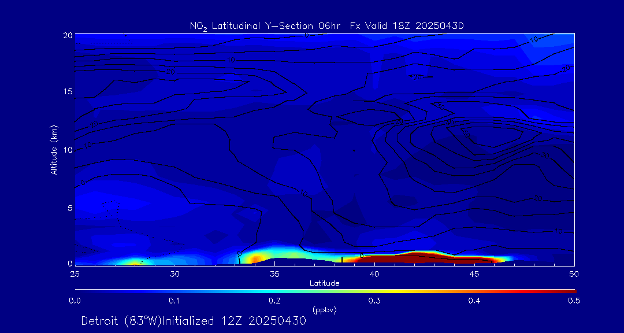Click the yellow NO2 hotspot near latitude 28

pyautogui.click(x=135, y=262)
